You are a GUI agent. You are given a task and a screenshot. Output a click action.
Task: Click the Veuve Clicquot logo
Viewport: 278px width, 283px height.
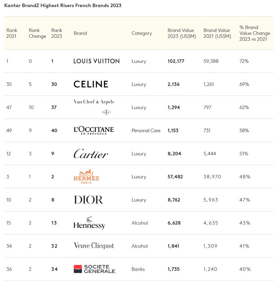pyautogui.click(x=94, y=246)
